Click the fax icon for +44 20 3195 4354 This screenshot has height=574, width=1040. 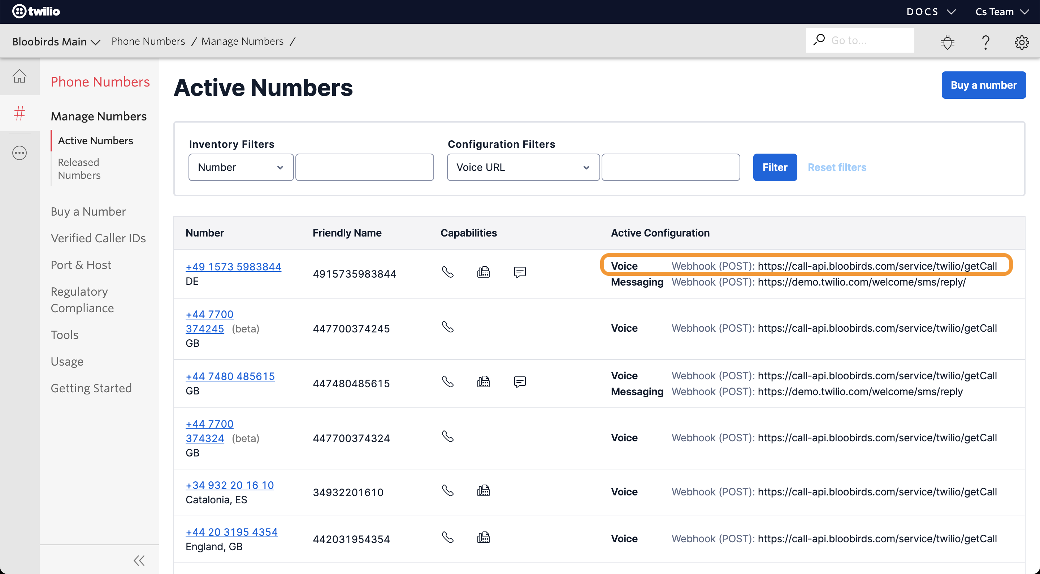click(483, 537)
